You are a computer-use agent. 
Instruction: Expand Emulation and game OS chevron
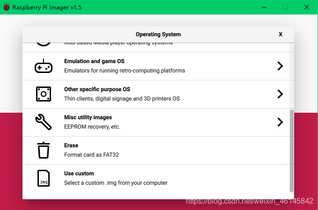[280, 66]
